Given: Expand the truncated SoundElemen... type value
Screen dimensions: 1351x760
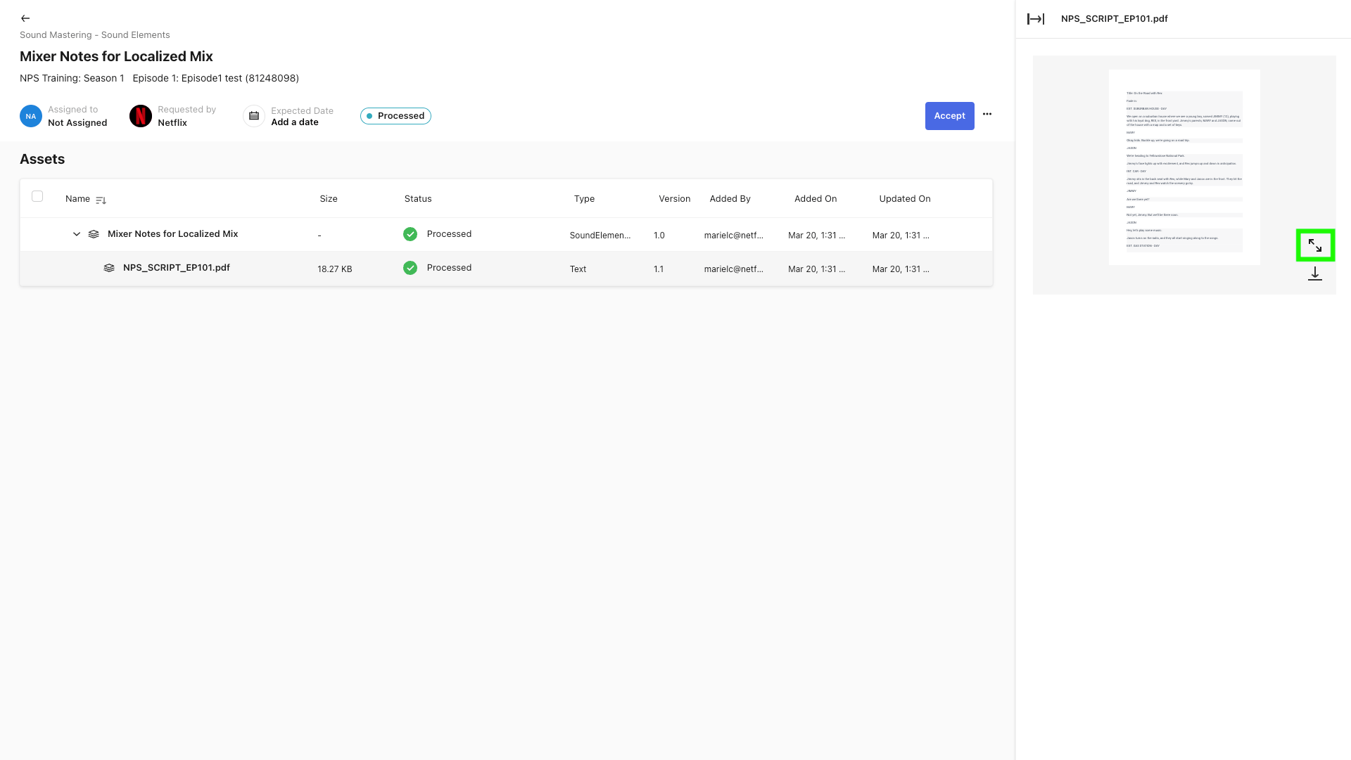Looking at the screenshot, I should [x=600, y=235].
